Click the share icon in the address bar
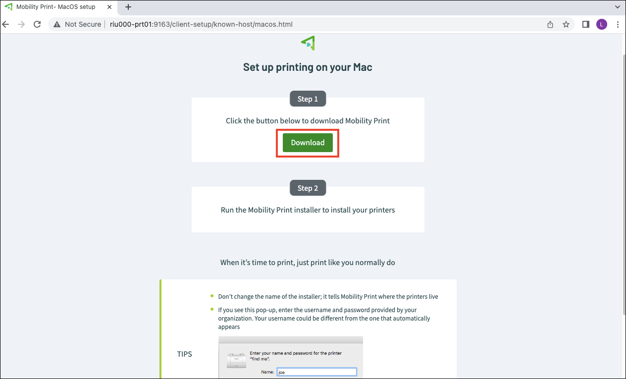 (550, 24)
